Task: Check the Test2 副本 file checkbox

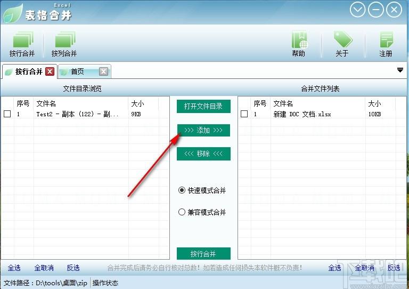Action: click(7, 114)
